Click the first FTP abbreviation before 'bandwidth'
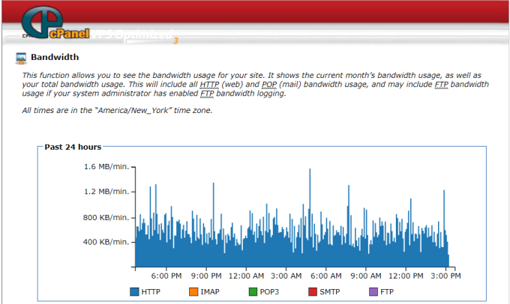Image resolution: width=510 pixels, height=304 pixels. pyautogui.click(x=441, y=85)
